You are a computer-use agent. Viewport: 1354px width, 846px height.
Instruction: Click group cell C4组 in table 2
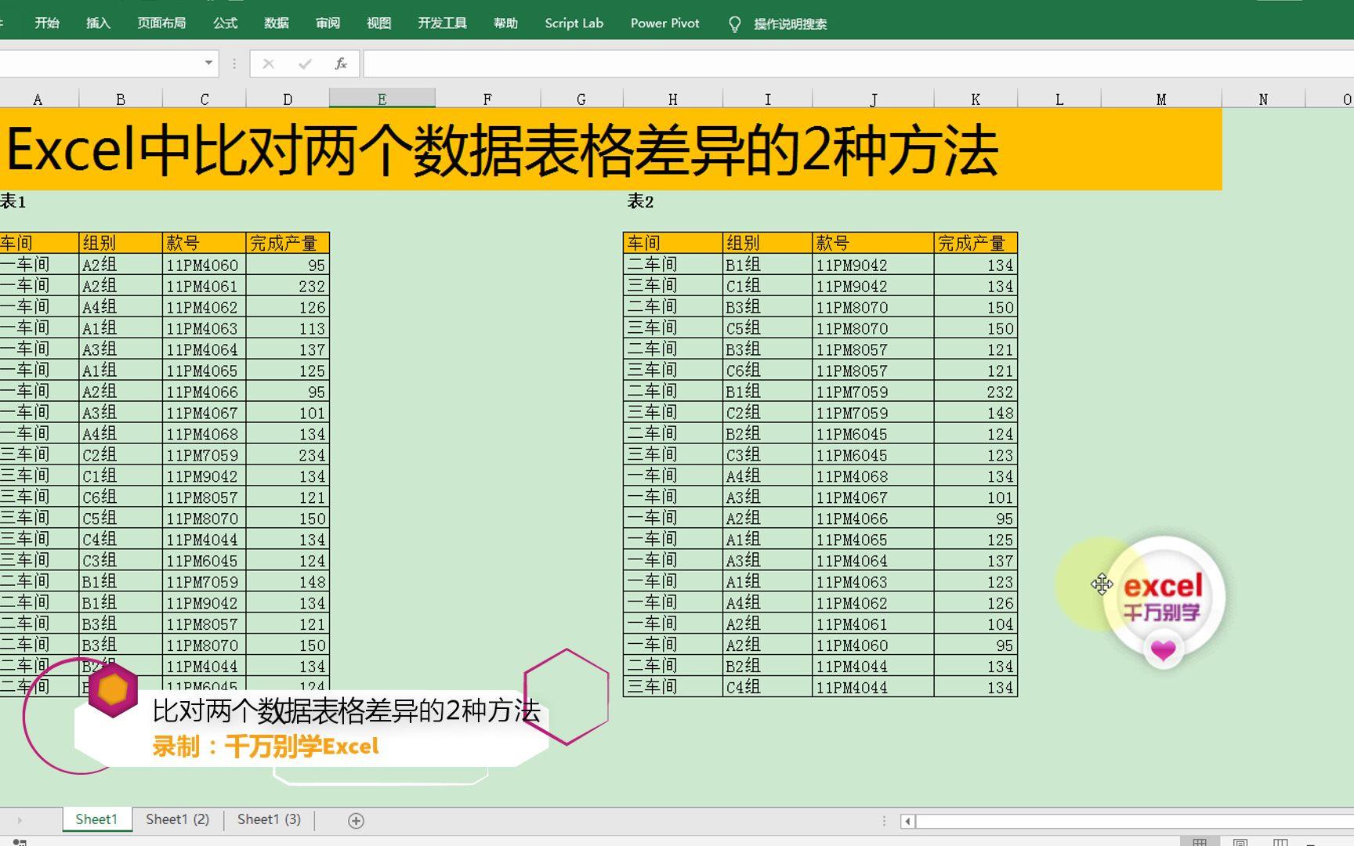pyautogui.click(x=767, y=688)
